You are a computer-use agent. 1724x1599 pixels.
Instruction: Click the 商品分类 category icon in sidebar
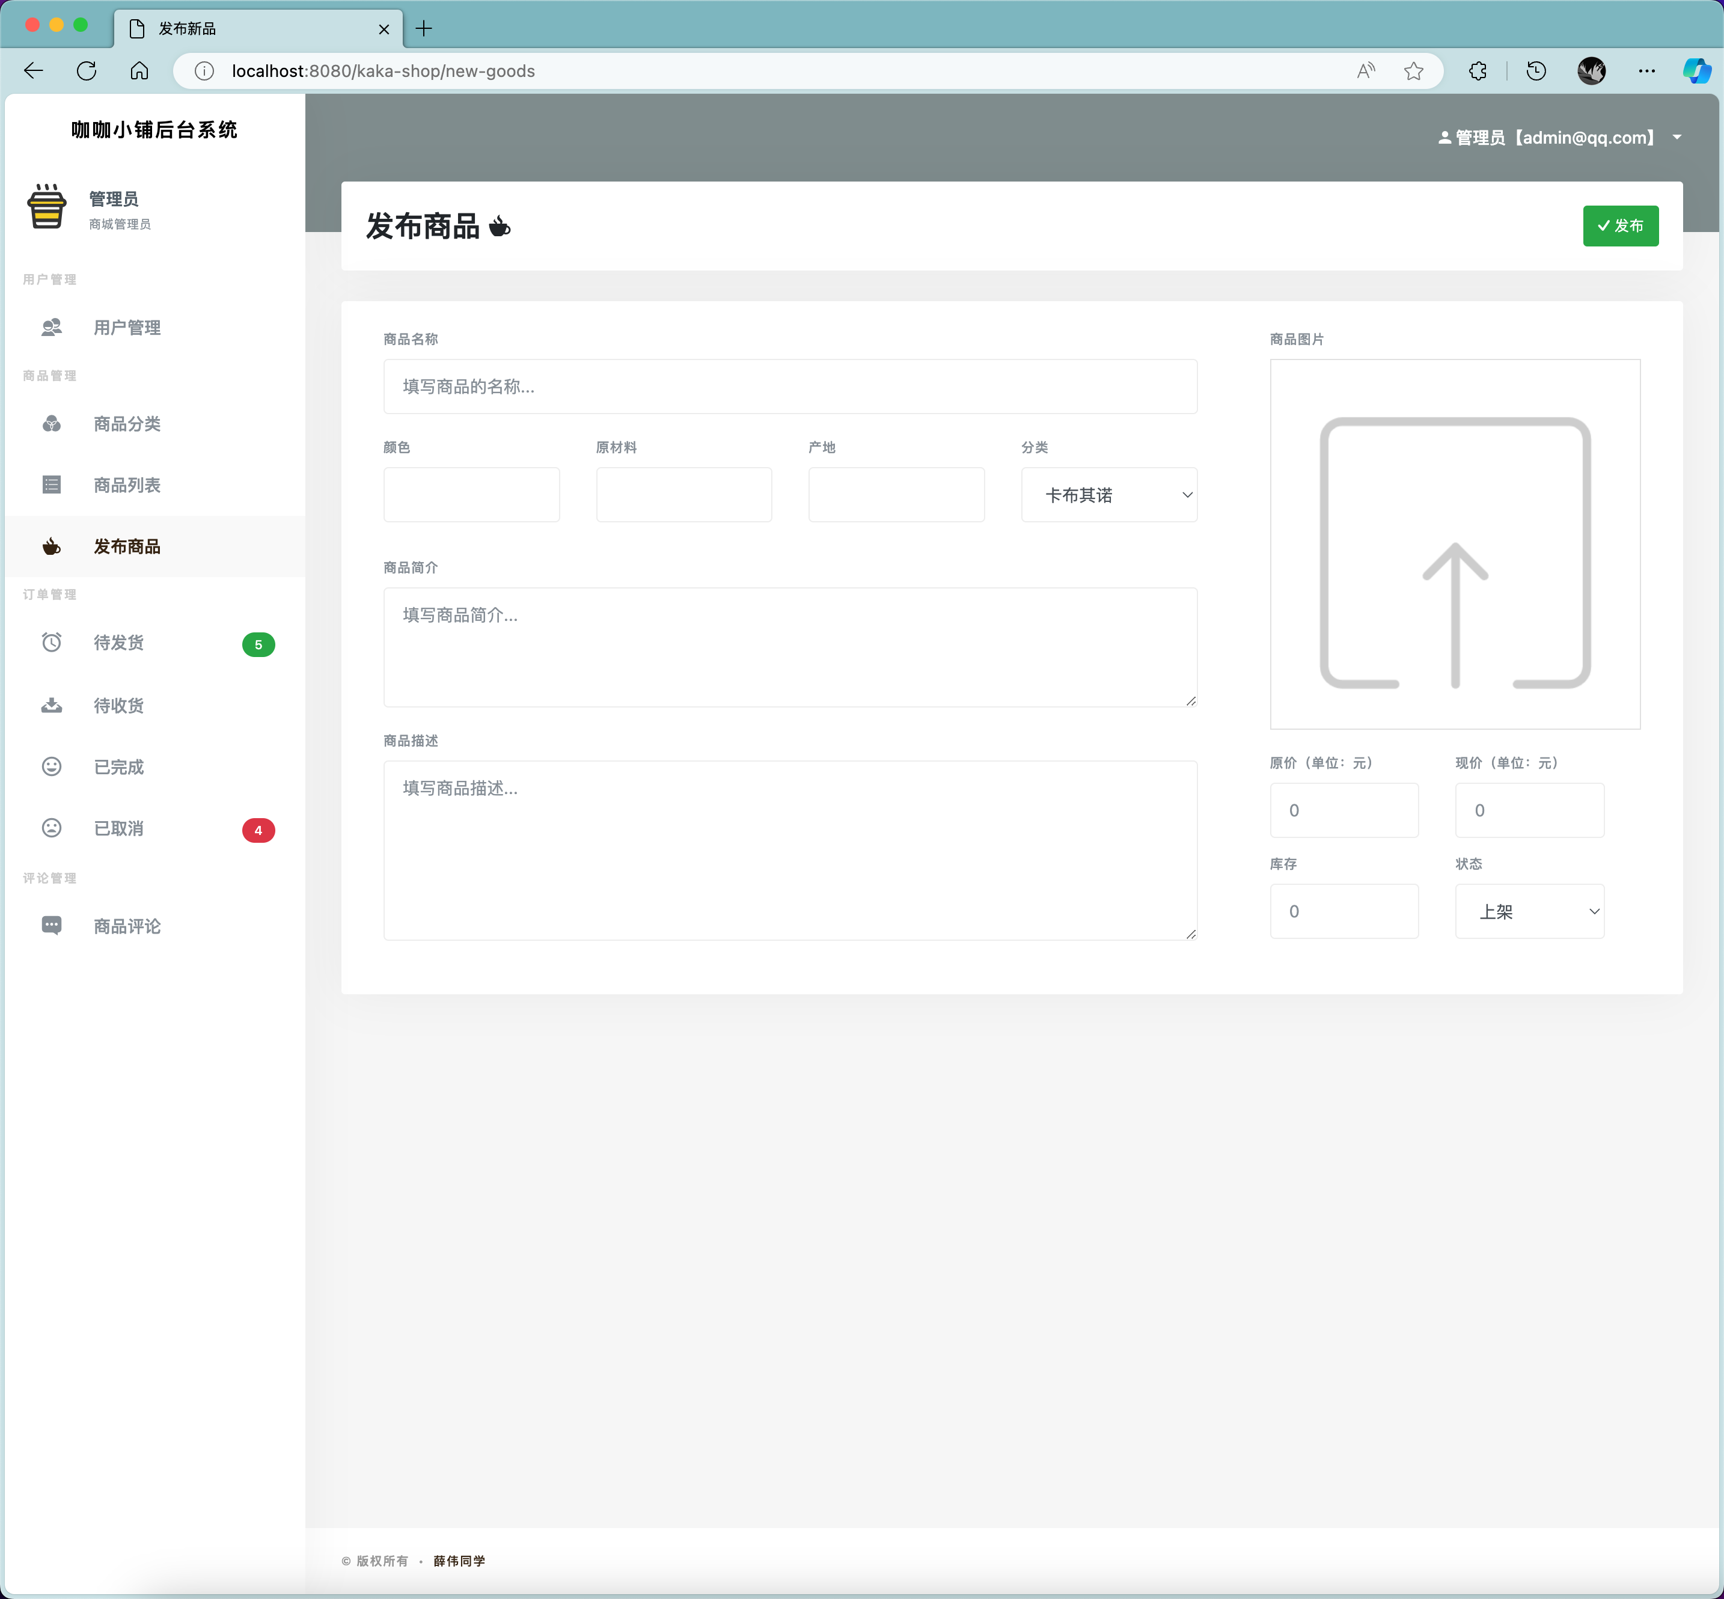click(x=52, y=423)
